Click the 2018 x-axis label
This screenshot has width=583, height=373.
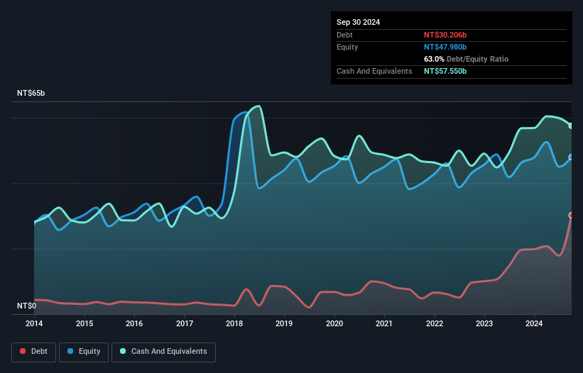click(234, 323)
